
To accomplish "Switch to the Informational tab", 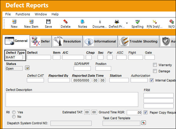I will 100,41.
